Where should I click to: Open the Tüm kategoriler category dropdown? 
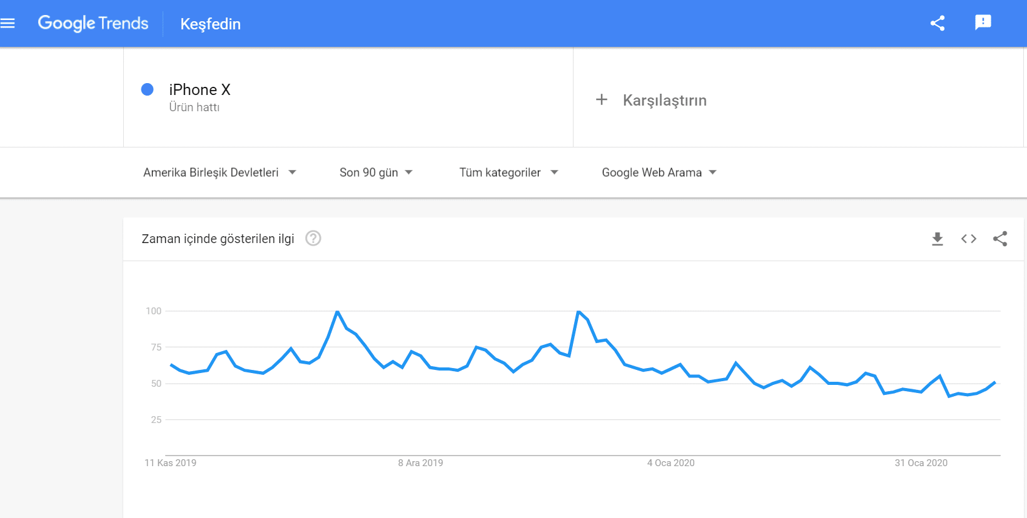pos(508,172)
